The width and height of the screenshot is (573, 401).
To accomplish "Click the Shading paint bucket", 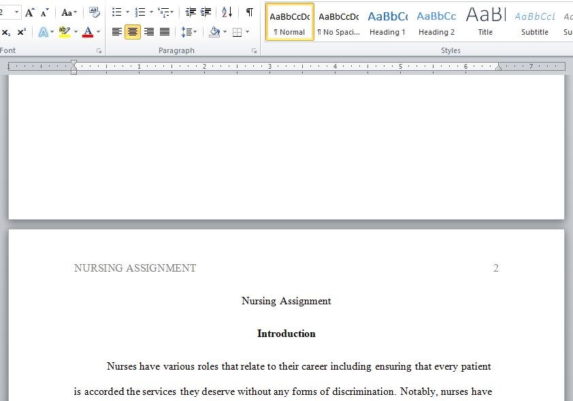I will (x=214, y=32).
